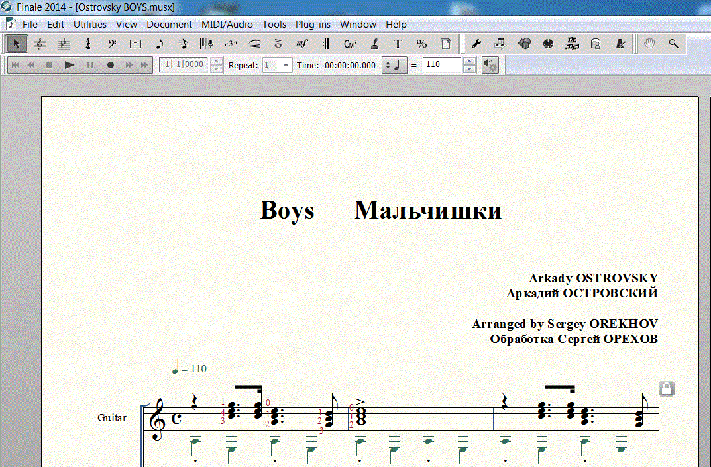Screen dimensions: 711x467
Task: Step playback backward
Action: pyautogui.click(x=31, y=65)
